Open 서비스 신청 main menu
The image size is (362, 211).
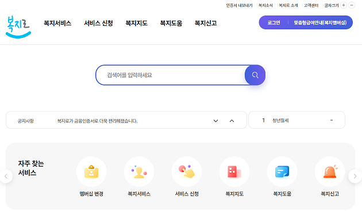98,23
